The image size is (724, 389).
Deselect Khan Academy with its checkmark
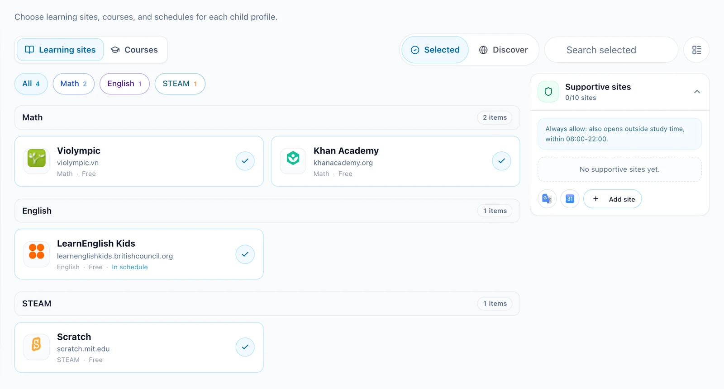point(501,161)
